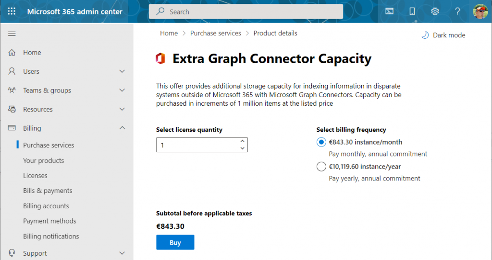Open Billing accounts menu item
492x260 pixels.
(46, 206)
